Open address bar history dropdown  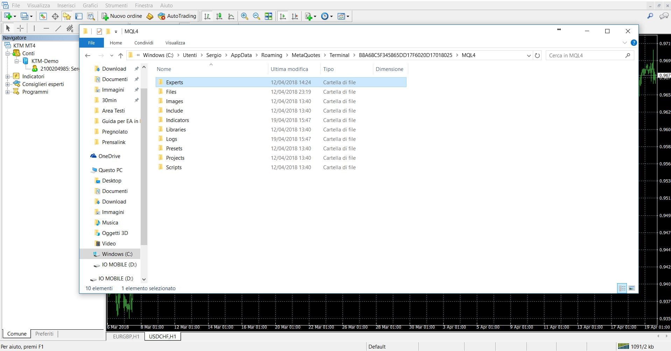tap(529, 55)
